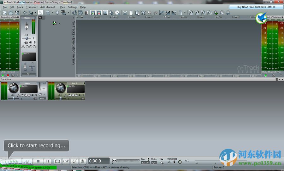Expand the arrow above No Tracks label
The width and height of the screenshot is (284, 171).
coord(73,18)
